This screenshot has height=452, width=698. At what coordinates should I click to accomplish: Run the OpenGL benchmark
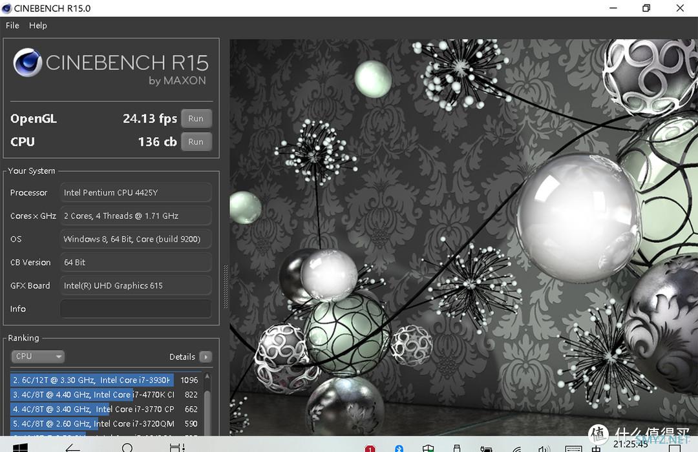coord(196,118)
